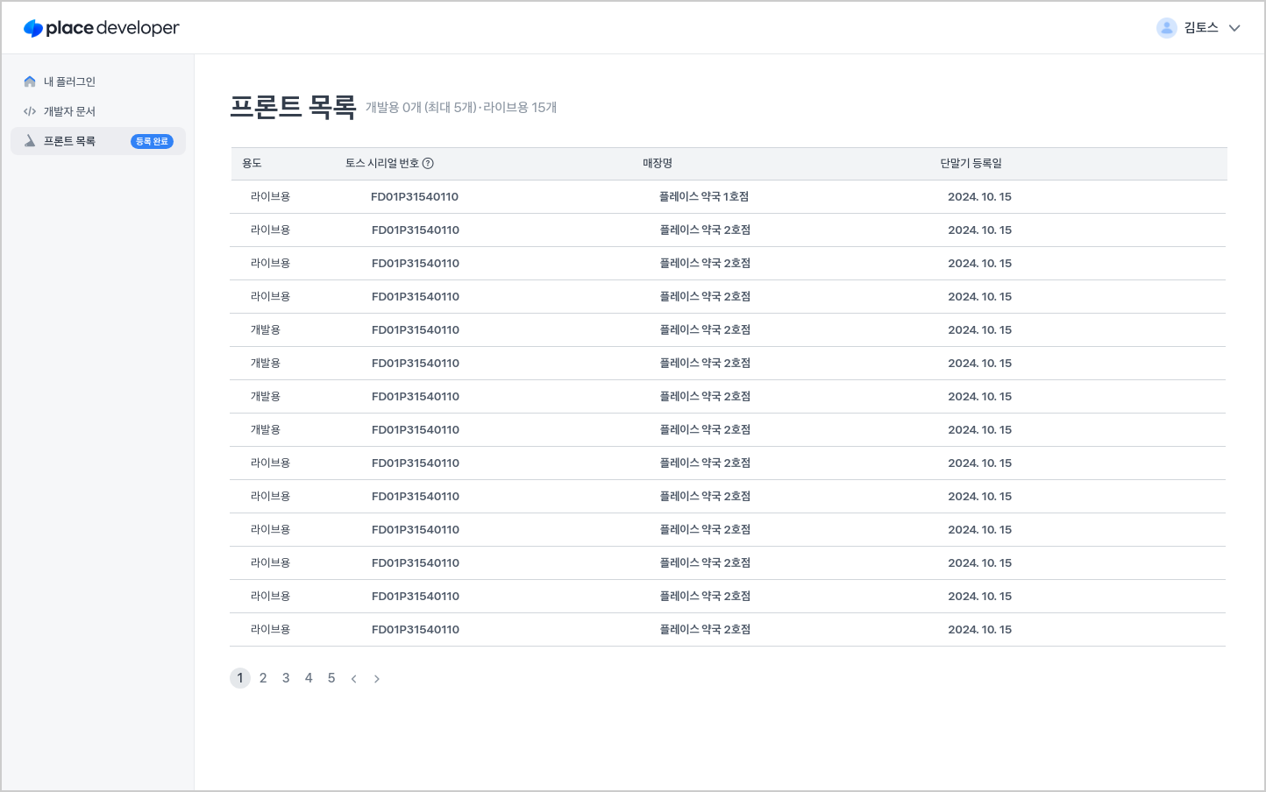1266x792 pixels.
Task: Select the home icon beside 내 플러그인
Action: tap(28, 81)
